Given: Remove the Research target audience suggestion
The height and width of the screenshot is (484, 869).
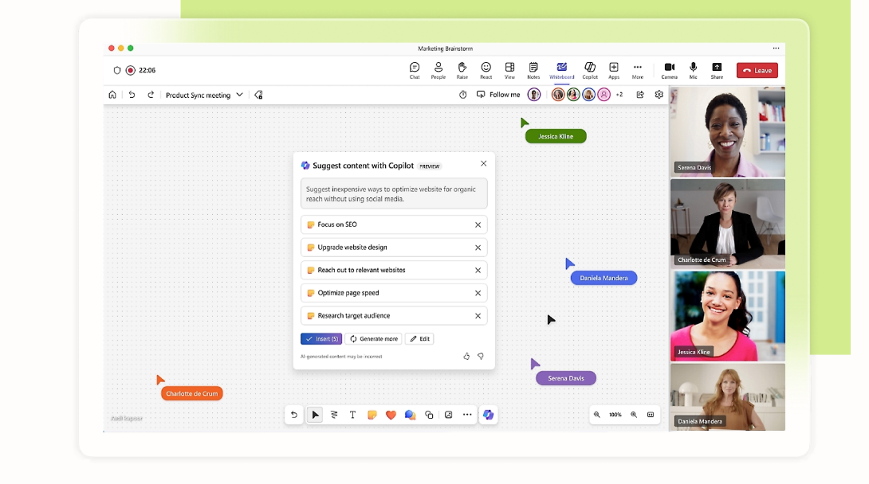Looking at the screenshot, I should pyautogui.click(x=478, y=316).
